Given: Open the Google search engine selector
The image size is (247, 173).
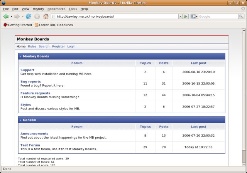Looking at the screenshot, I should [194, 17].
